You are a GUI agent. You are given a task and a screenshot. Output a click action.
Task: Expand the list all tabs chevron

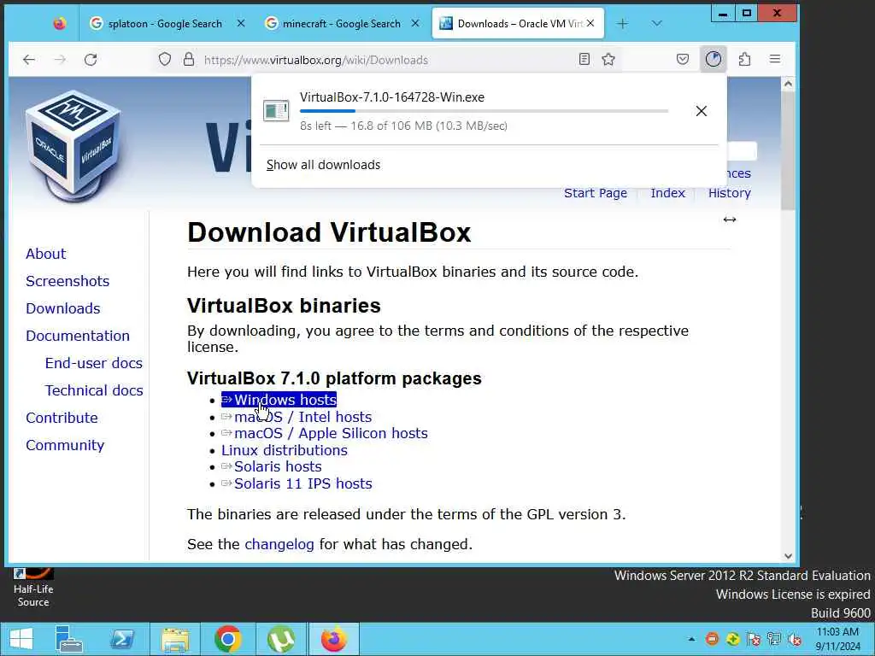pos(657,23)
